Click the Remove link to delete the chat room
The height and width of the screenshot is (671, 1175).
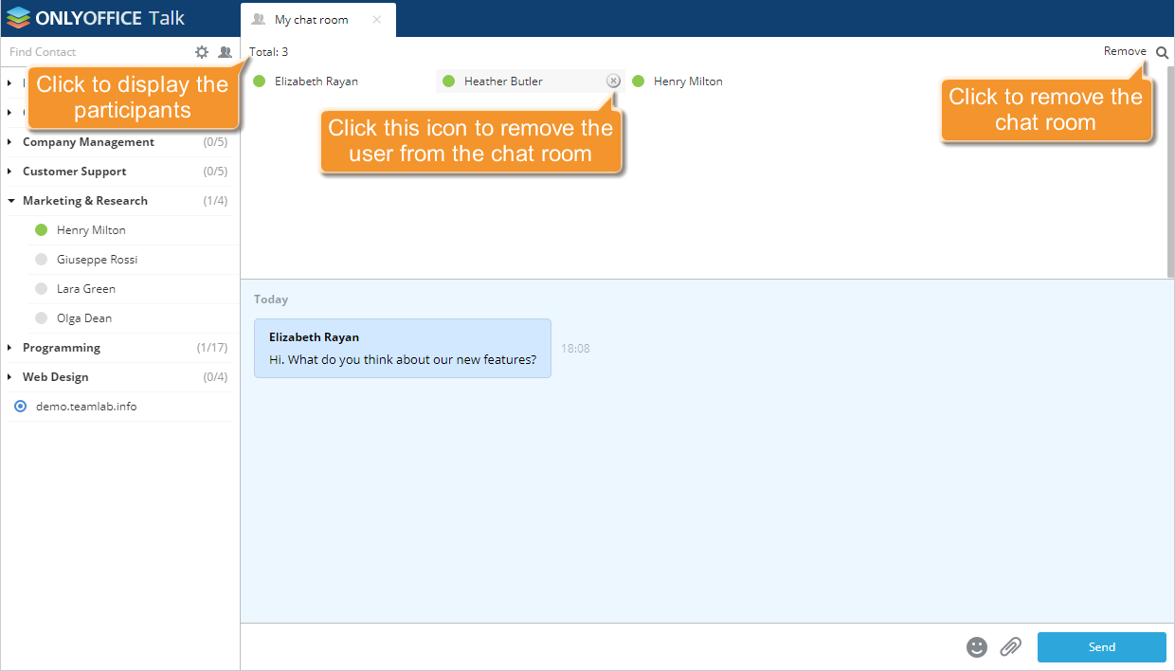coord(1125,51)
